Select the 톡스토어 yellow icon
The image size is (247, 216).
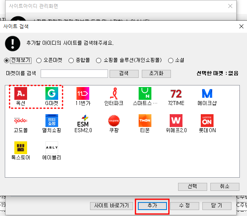pos(21,148)
